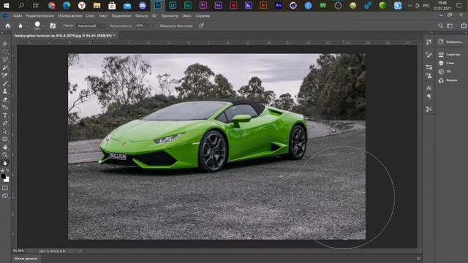
Task: Open Windows Start menu
Action: click(6, 5)
